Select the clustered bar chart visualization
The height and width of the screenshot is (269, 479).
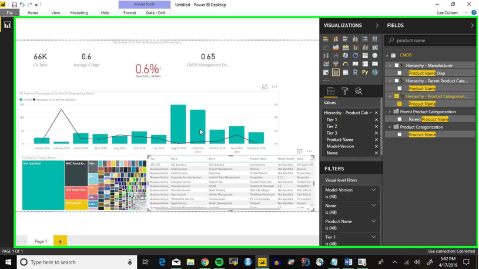(345, 39)
